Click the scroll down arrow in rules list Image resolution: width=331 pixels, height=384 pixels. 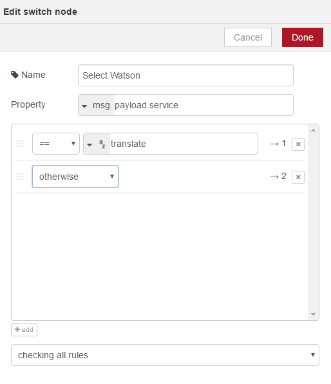tap(313, 314)
